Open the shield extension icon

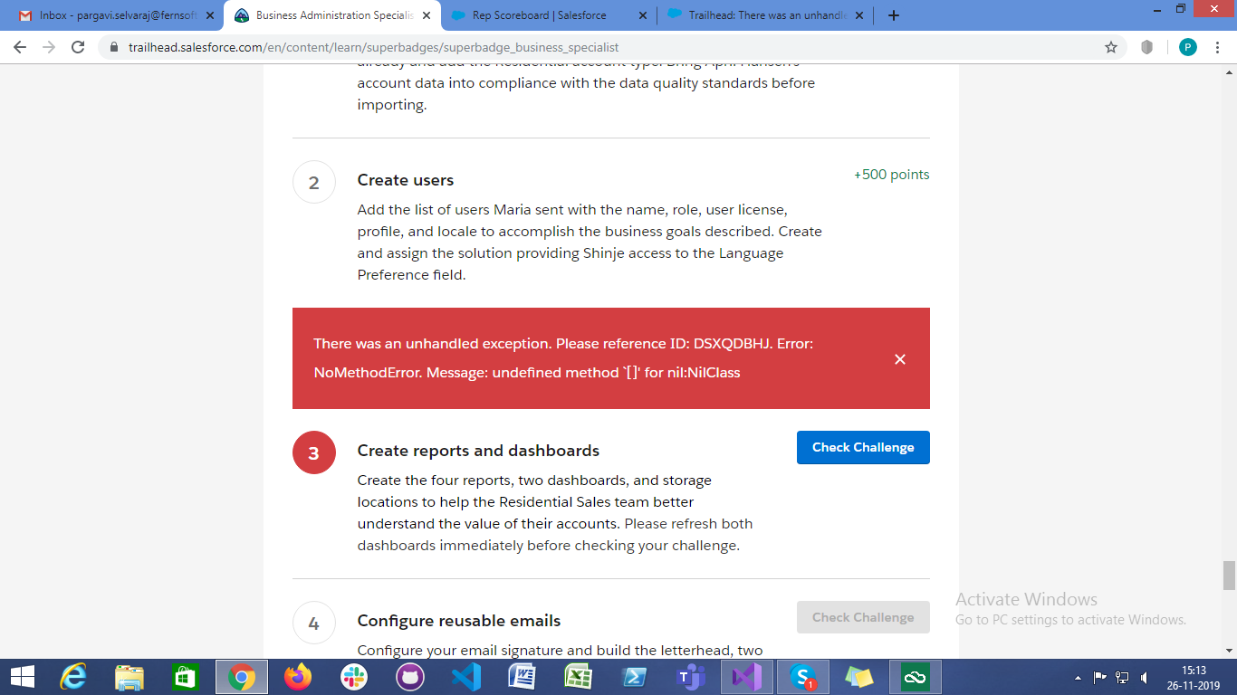(x=1147, y=47)
